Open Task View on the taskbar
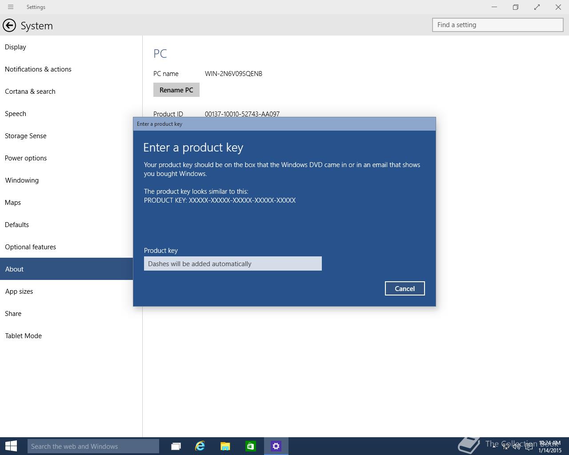 coord(176,446)
